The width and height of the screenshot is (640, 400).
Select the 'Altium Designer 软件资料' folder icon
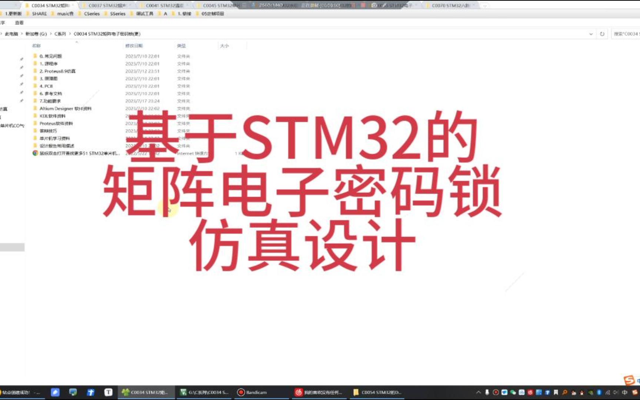(x=35, y=109)
